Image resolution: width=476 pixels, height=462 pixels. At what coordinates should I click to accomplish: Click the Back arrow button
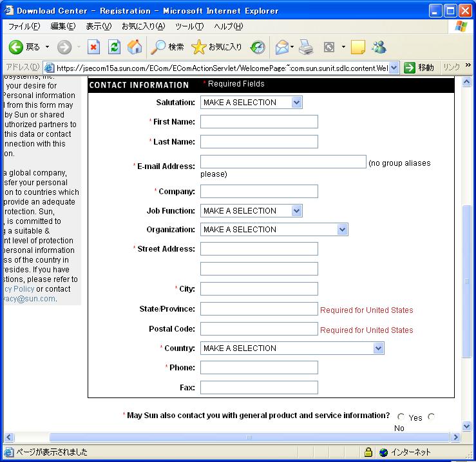[16, 47]
